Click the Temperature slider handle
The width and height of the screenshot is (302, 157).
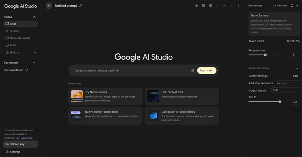click(265, 55)
